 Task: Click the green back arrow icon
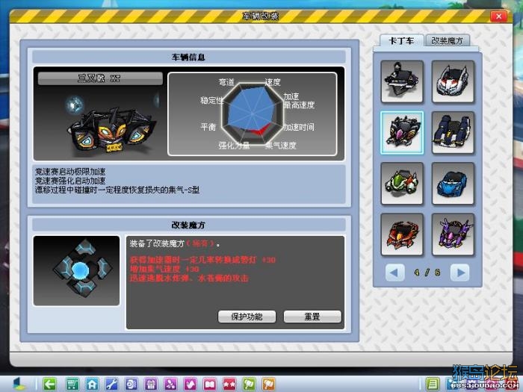50,385
